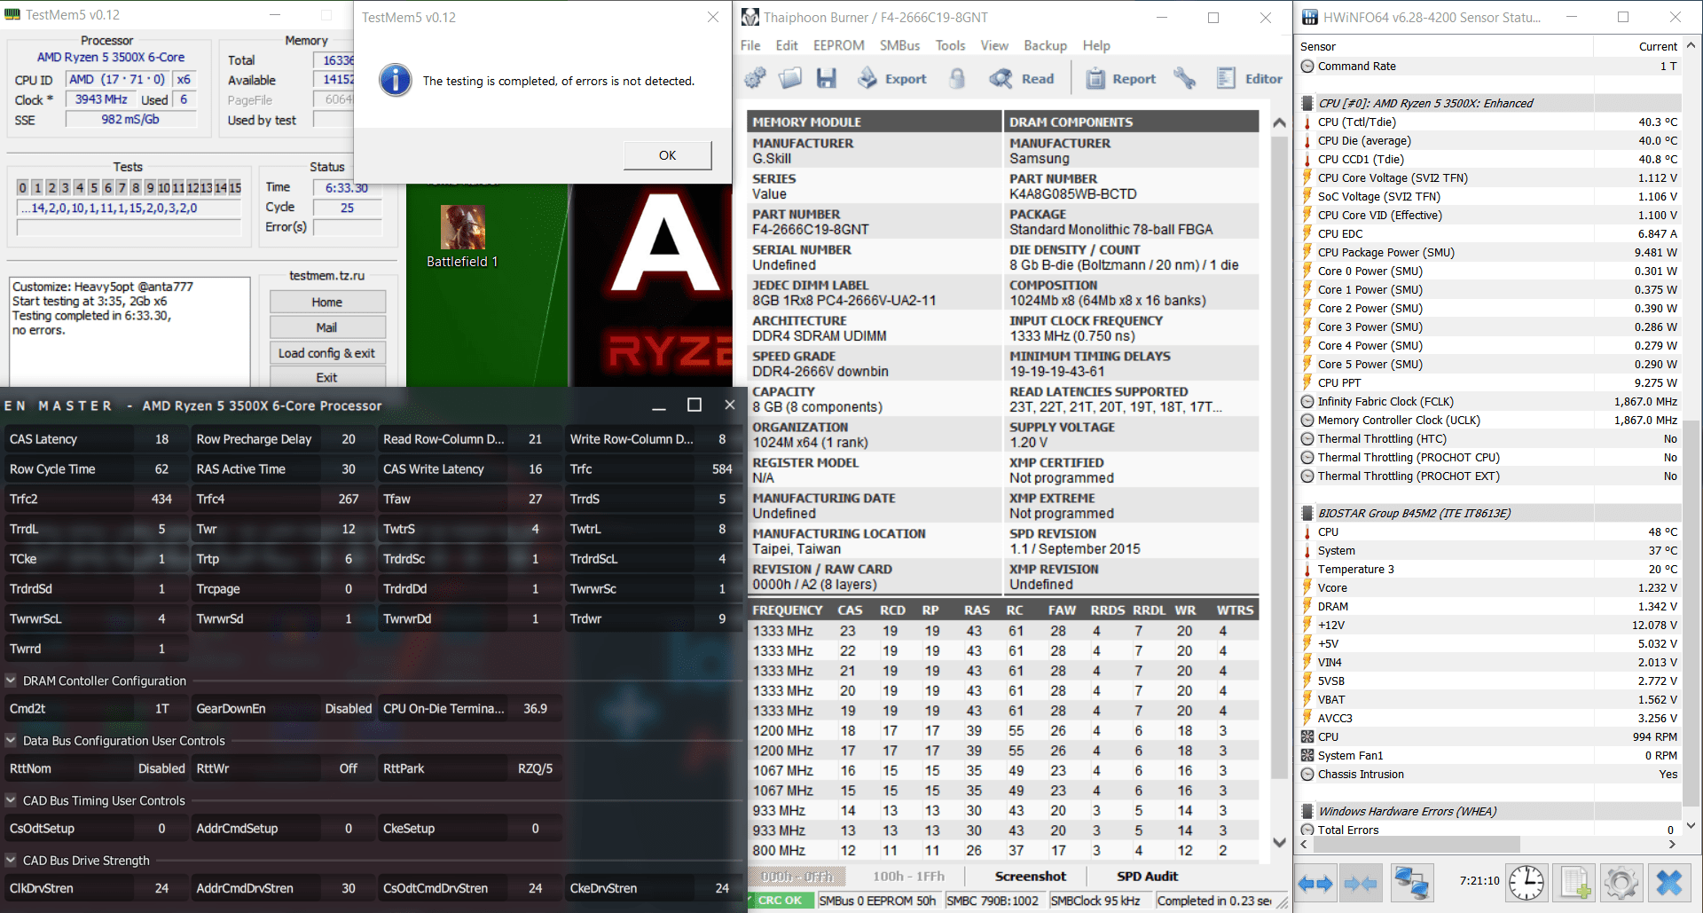Screen dimensions: 1703x913
Task: Click the Command Rate sensor clock icon
Action: pos(1307,66)
